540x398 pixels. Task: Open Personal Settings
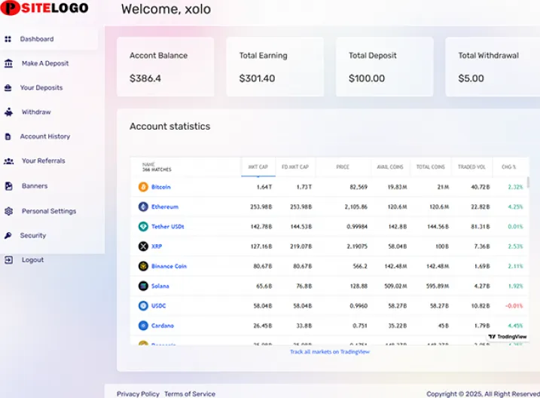pyautogui.click(x=49, y=211)
